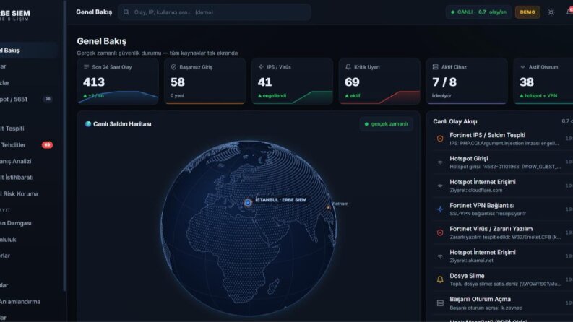
Task: Click the gerçek zamanlı indicator badge
Action: (x=387, y=123)
